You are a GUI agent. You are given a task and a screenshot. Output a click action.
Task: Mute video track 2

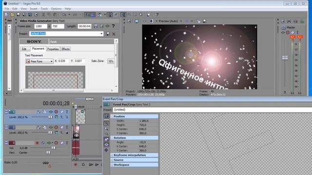62,127
